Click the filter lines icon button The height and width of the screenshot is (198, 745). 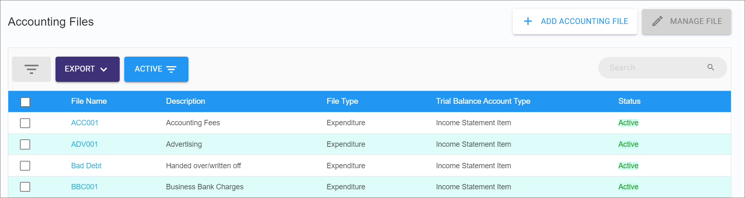tap(31, 69)
